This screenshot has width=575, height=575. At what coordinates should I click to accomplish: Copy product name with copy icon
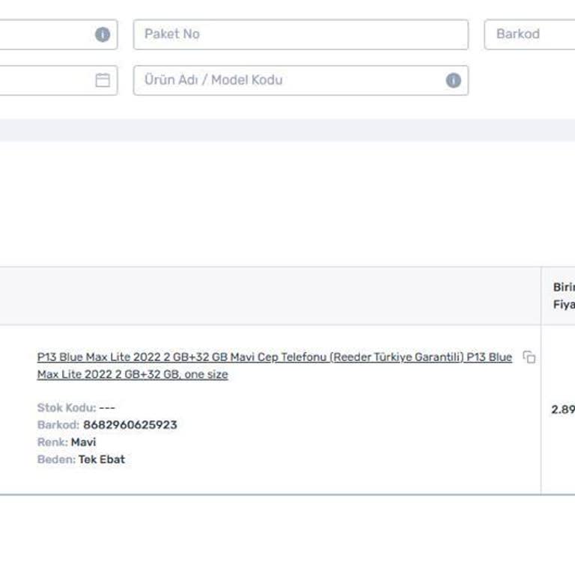click(529, 357)
